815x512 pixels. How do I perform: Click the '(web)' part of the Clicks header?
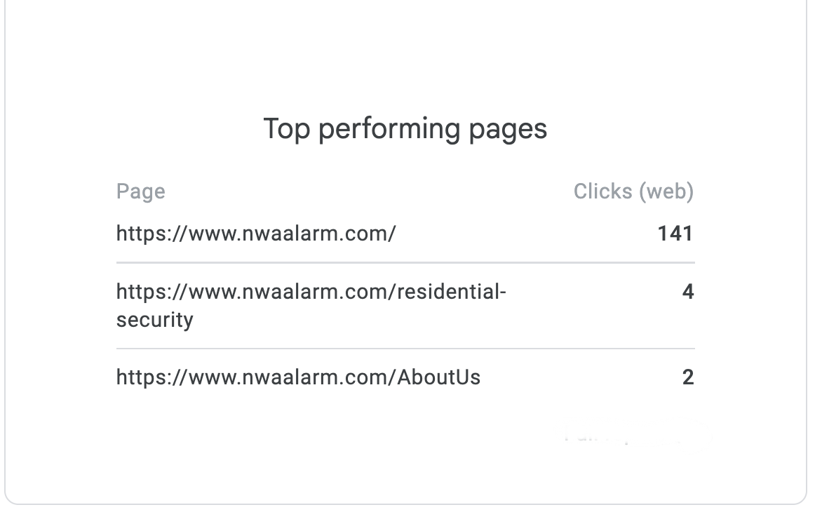[x=666, y=191]
